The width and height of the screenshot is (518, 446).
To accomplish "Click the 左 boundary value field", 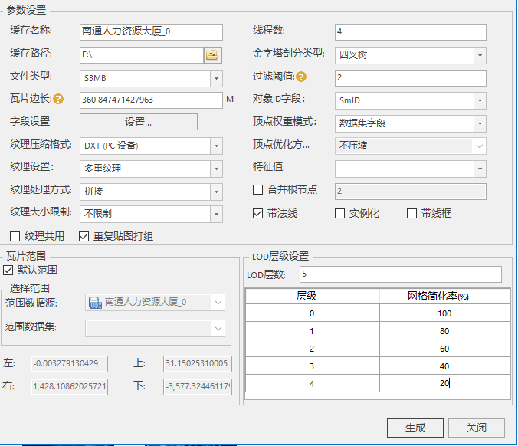I will [x=69, y=364].
